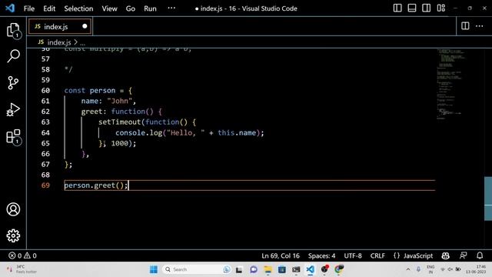Click unsaved dot on index.js tab
The width and height of the screenshot is (492, 277).
[x=85, y=26]
